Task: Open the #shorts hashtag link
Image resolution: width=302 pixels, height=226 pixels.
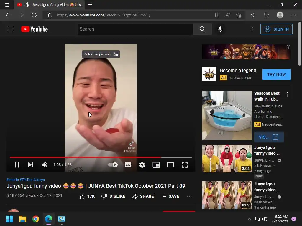Action: click(12, 180)
